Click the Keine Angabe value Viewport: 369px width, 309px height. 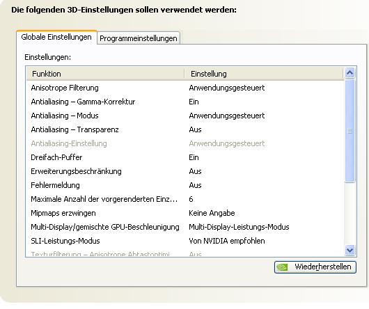[x=212, y=213]
